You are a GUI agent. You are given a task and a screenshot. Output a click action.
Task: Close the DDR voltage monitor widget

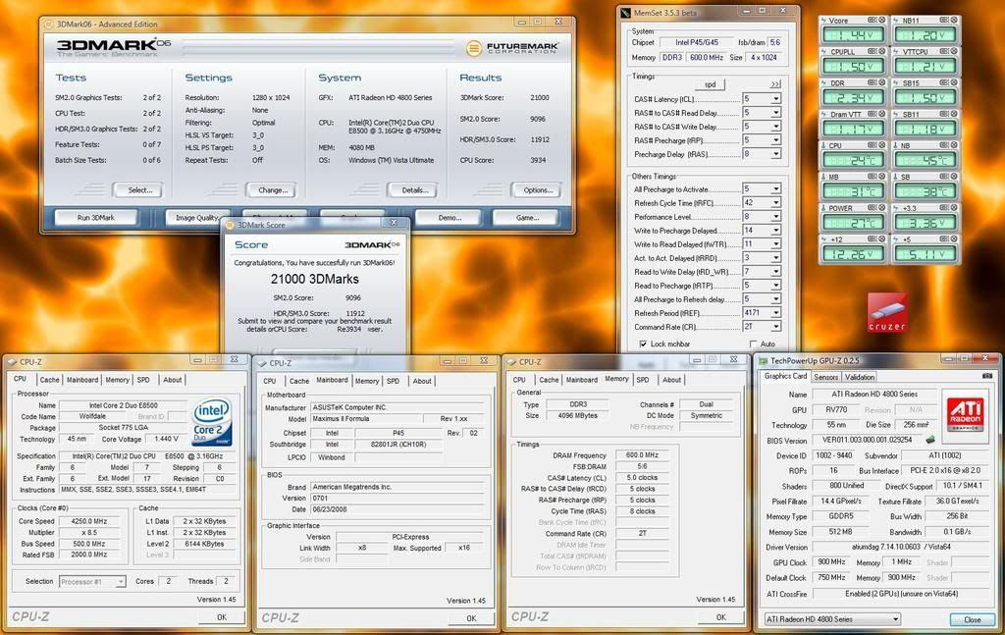tap(882, 82)
